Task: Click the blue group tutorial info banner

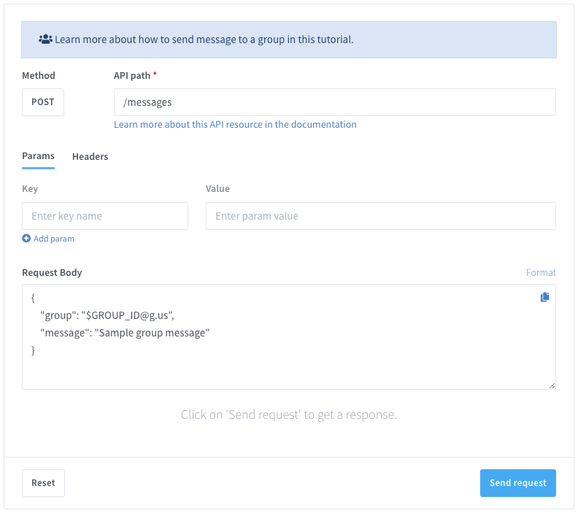Action: (x=288, y=39)
